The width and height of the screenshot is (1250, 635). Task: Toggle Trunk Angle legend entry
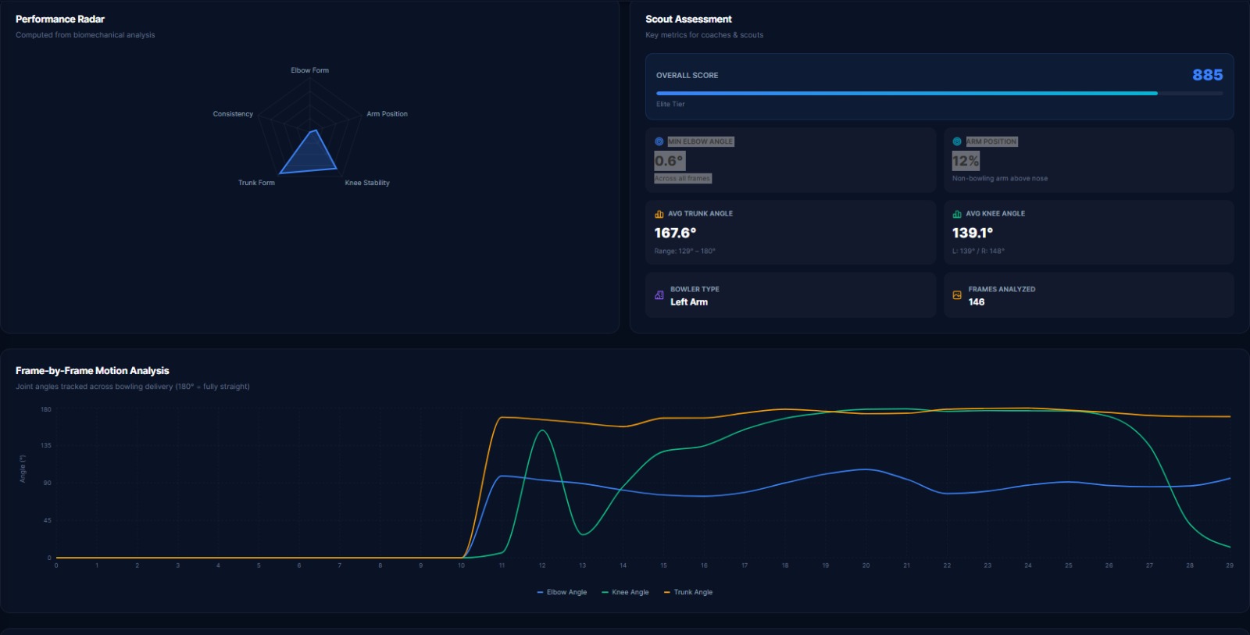pyautogui.click(x=688, y=592)
